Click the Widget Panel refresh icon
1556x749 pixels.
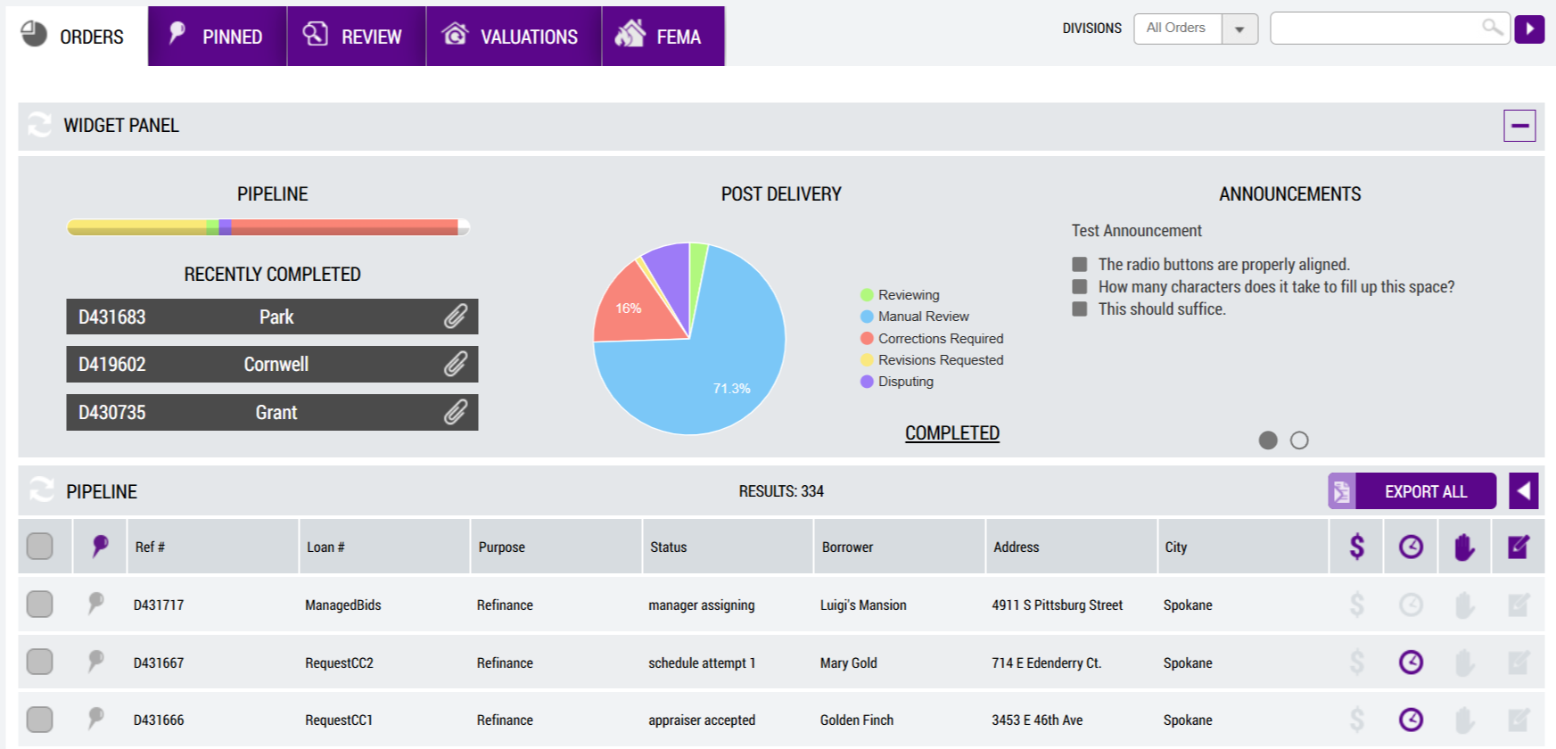pos(40,125)
